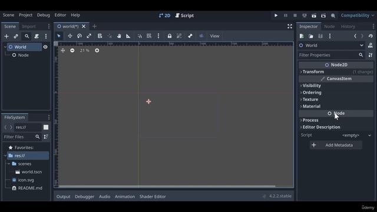Screen dimensions: 377x212
Task: Center the viewport view
Action: (x=63, y=51)
